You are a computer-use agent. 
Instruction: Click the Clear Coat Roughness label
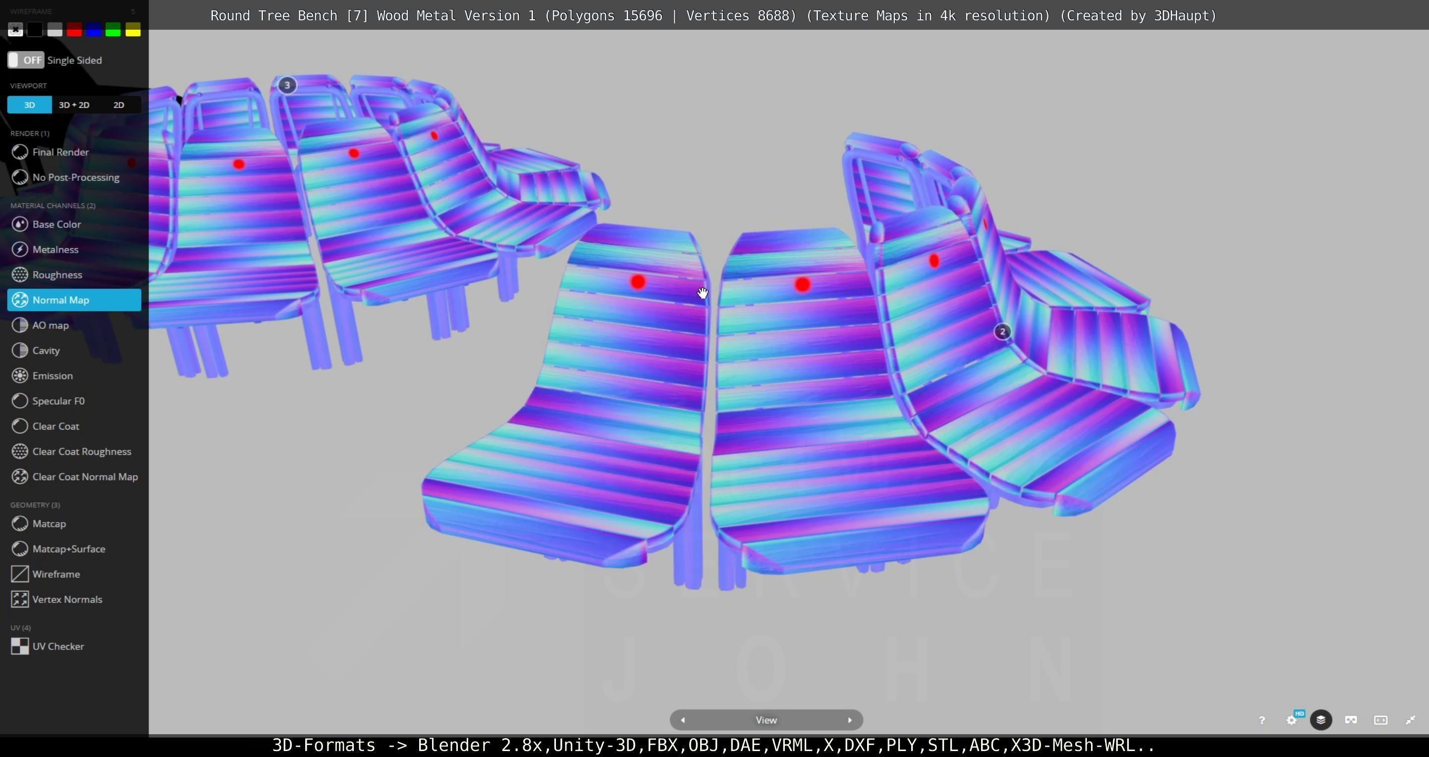82,451
